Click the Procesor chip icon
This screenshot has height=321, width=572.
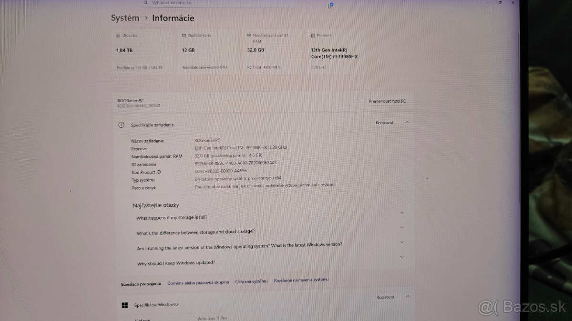pos(312,35)
